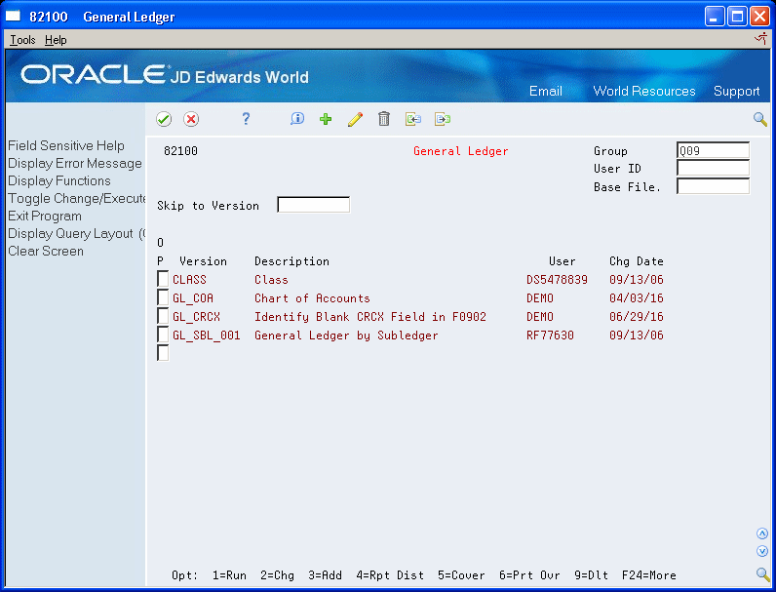Click the GL_SBL_001 version name
Screen dimensions: 776x592
coord(206,335)
